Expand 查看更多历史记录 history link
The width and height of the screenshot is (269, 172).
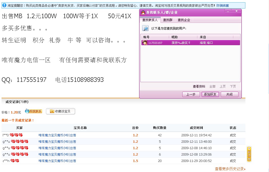[230, 169]
